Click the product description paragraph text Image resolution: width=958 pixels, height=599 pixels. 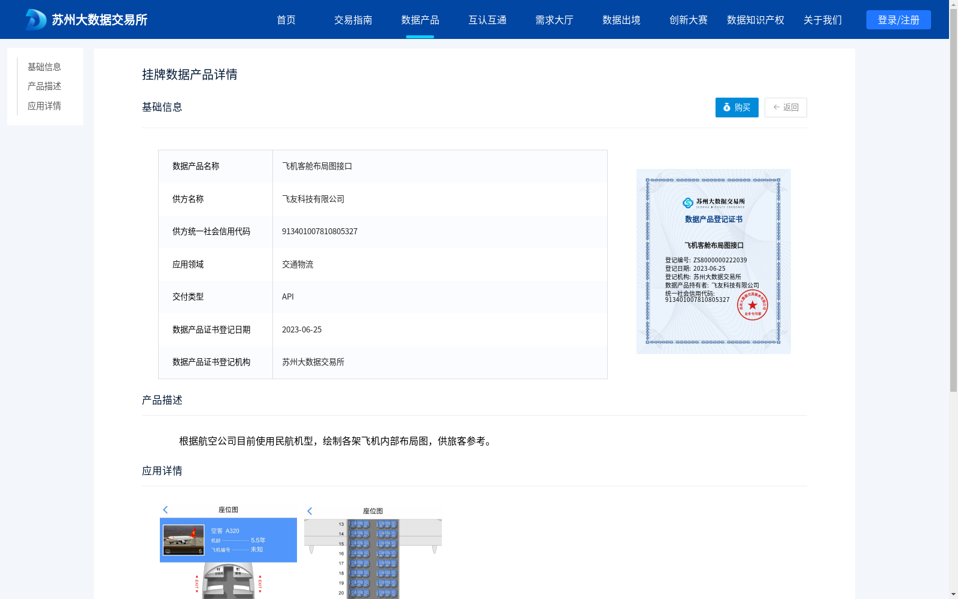click(337, 441)
